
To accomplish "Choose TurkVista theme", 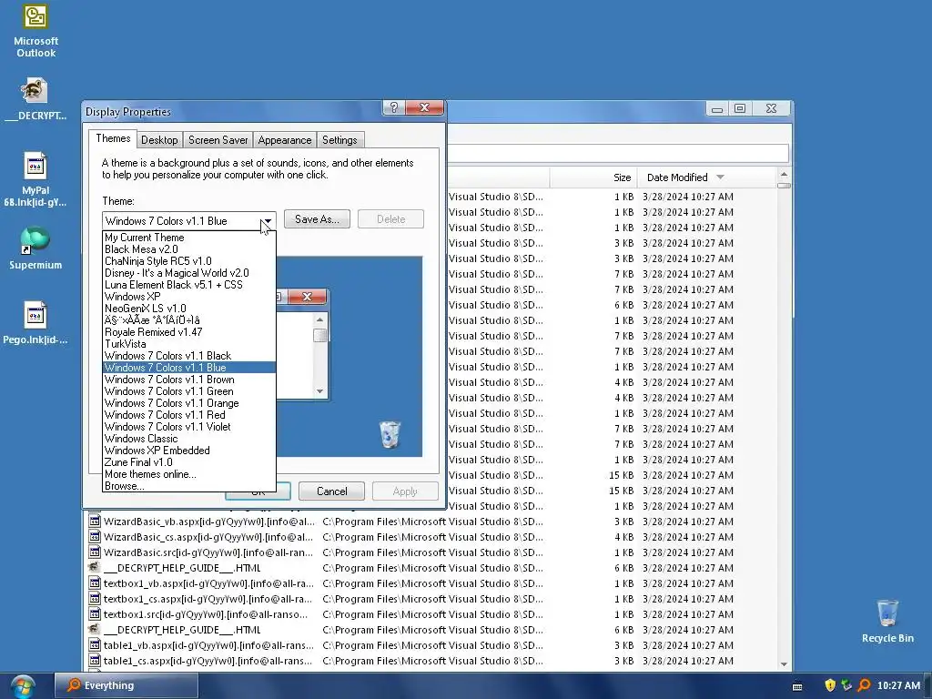I will (189, 343).
